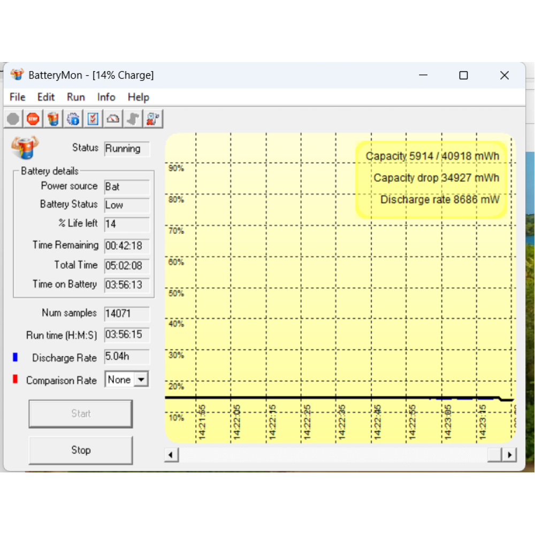Click the gray arrow-shaped toolbar icon
Image resolution: width=535 pixels, height=535 pixels.
coord(133,119)
